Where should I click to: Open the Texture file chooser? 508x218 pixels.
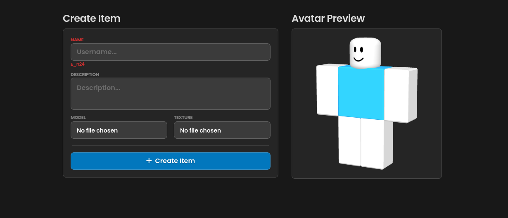coord(222,130)
